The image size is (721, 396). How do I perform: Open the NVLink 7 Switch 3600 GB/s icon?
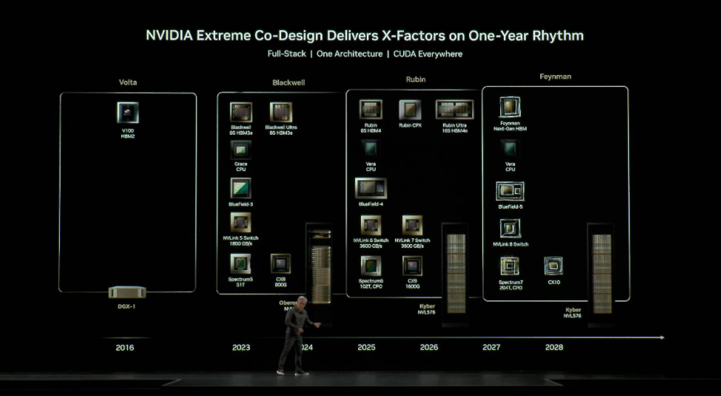click(412, 224)
